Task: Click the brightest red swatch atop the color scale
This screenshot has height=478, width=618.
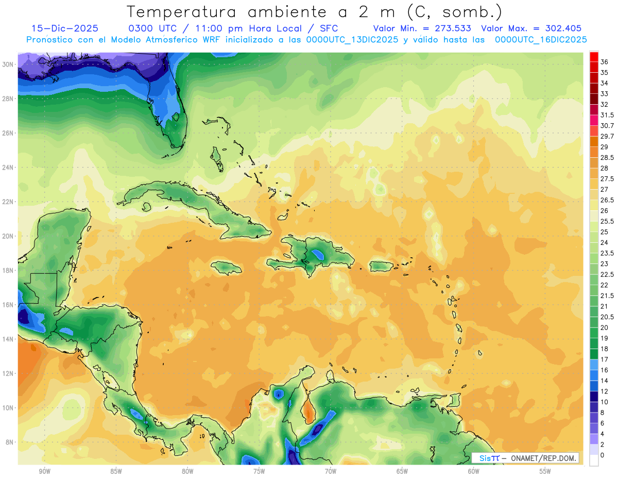Action: pyautogui.click(x=594, y=57)
